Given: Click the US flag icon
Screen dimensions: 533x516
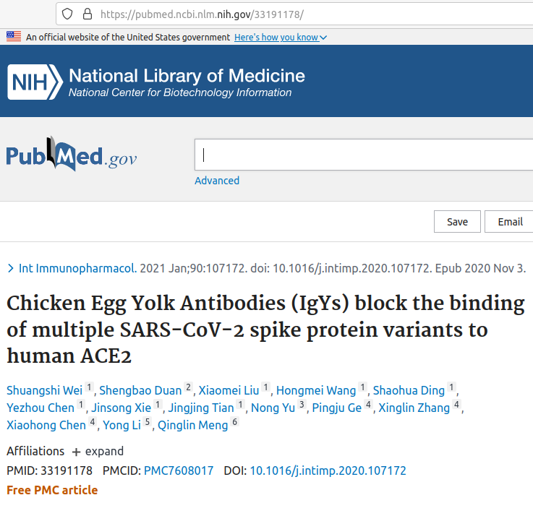Looking at the screenshot, I should (x=14, y=36).
